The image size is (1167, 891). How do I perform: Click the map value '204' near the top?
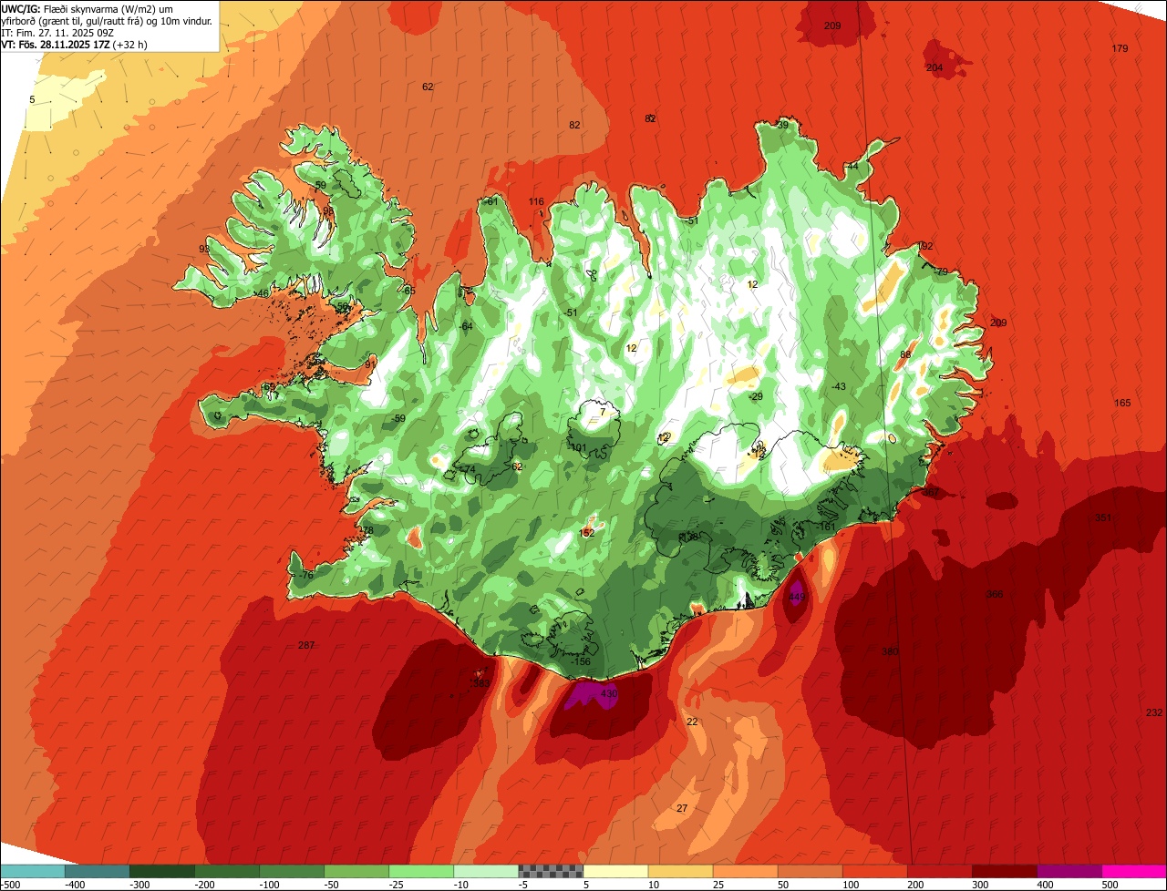pos(935,67)
